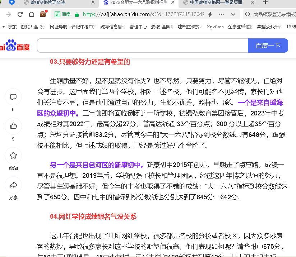Image resolution: width=296 pixels, height=257 pixels.
Task: Open the 管理中心 bookmark
Action: coord(138,27)
